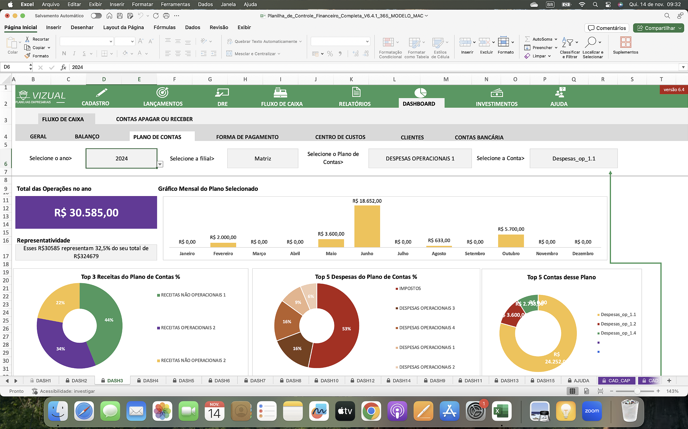Click the Compartilhar button
688x429 pixels.
pyautogui.click(x=656, y=28)
